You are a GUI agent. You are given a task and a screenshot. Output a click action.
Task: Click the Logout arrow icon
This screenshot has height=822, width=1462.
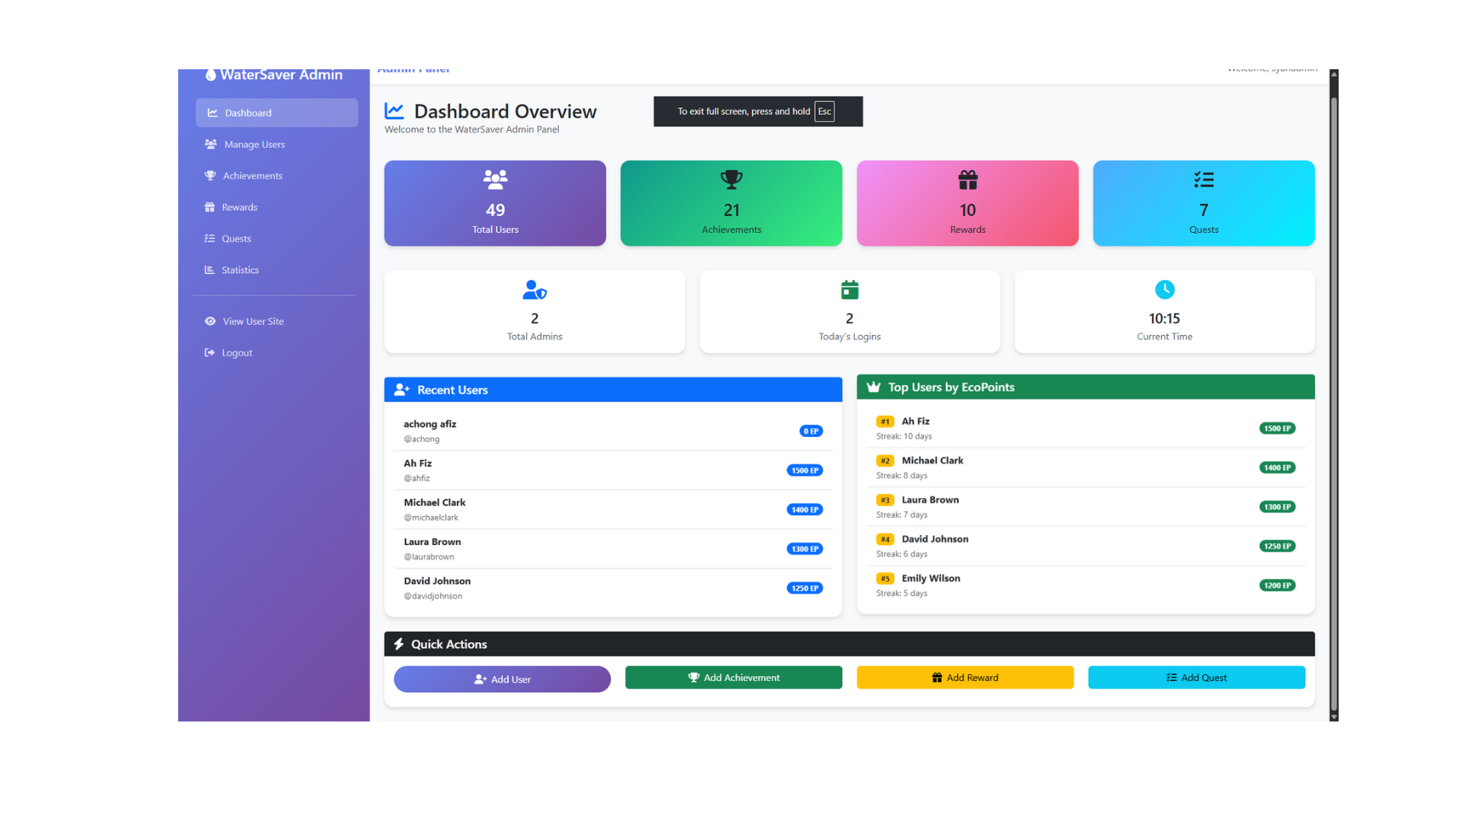209,352
